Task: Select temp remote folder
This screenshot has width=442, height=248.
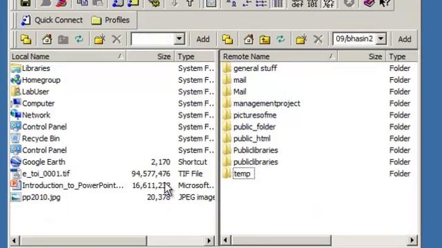Action: [242, 174]
